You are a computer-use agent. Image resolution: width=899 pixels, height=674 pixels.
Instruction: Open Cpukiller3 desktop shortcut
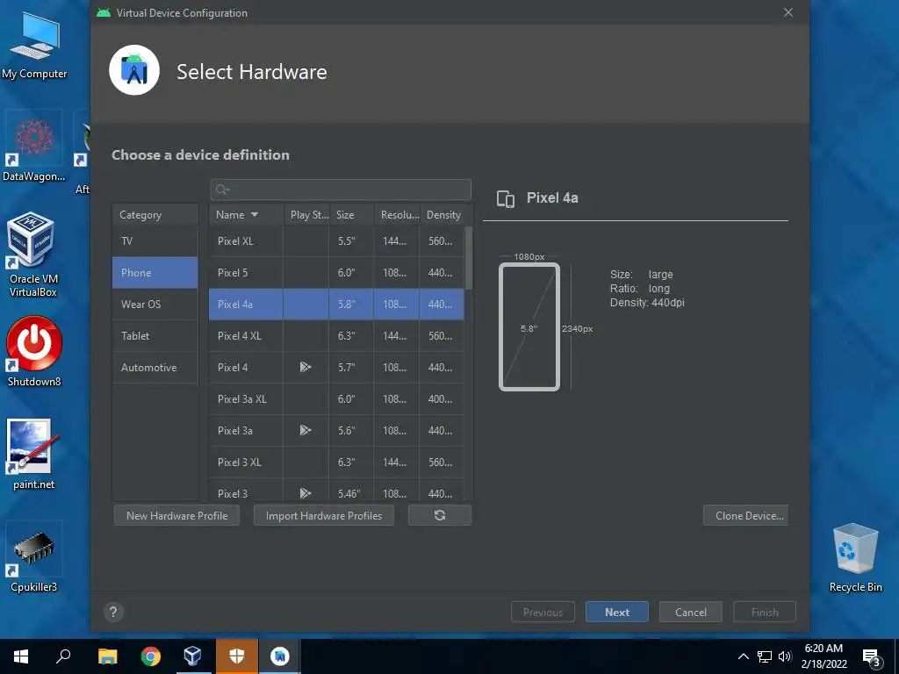[34, 557]
